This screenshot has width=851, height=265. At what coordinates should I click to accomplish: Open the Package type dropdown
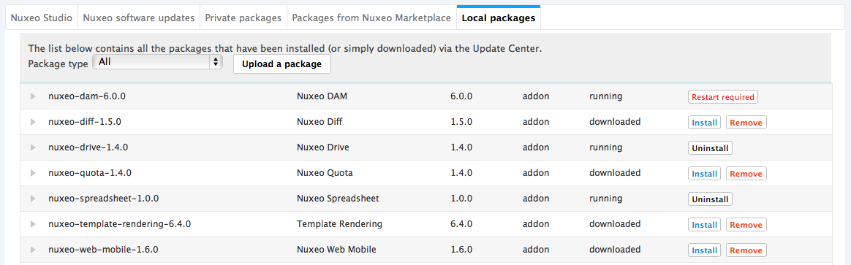[x=158, y=62]
